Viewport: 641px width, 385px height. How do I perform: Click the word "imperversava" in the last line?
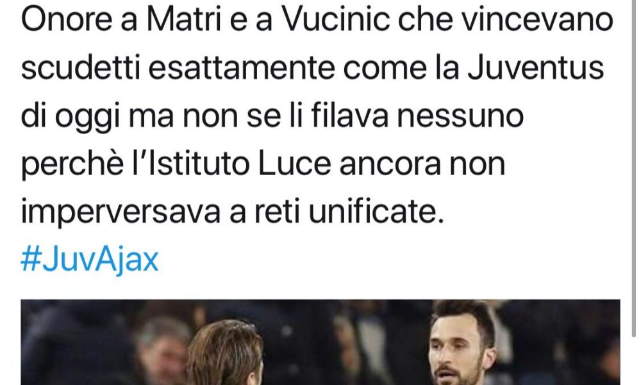pyautogui.click(x=121, y=213)
